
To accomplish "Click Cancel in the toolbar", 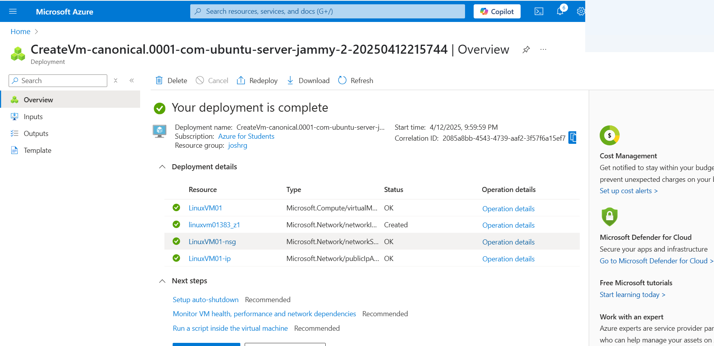I will tap(212, 80).
